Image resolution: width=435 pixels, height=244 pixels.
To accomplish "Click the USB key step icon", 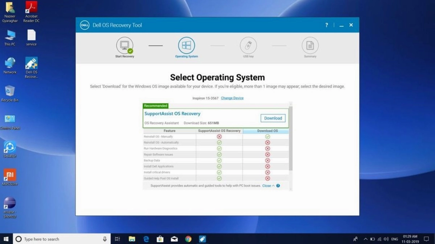I will (248, 46).
